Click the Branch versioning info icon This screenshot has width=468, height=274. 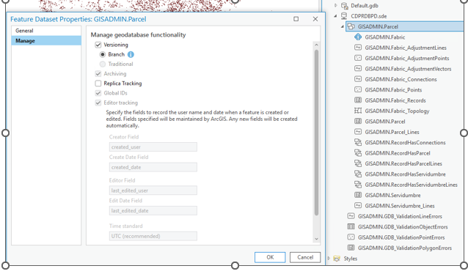click(x=131, y=54)
